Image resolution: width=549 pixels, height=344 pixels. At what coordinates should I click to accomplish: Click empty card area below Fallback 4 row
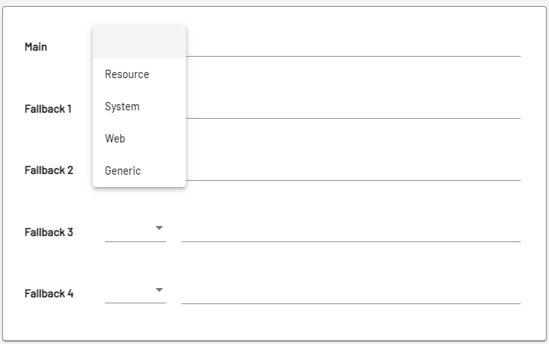[274, 323]
